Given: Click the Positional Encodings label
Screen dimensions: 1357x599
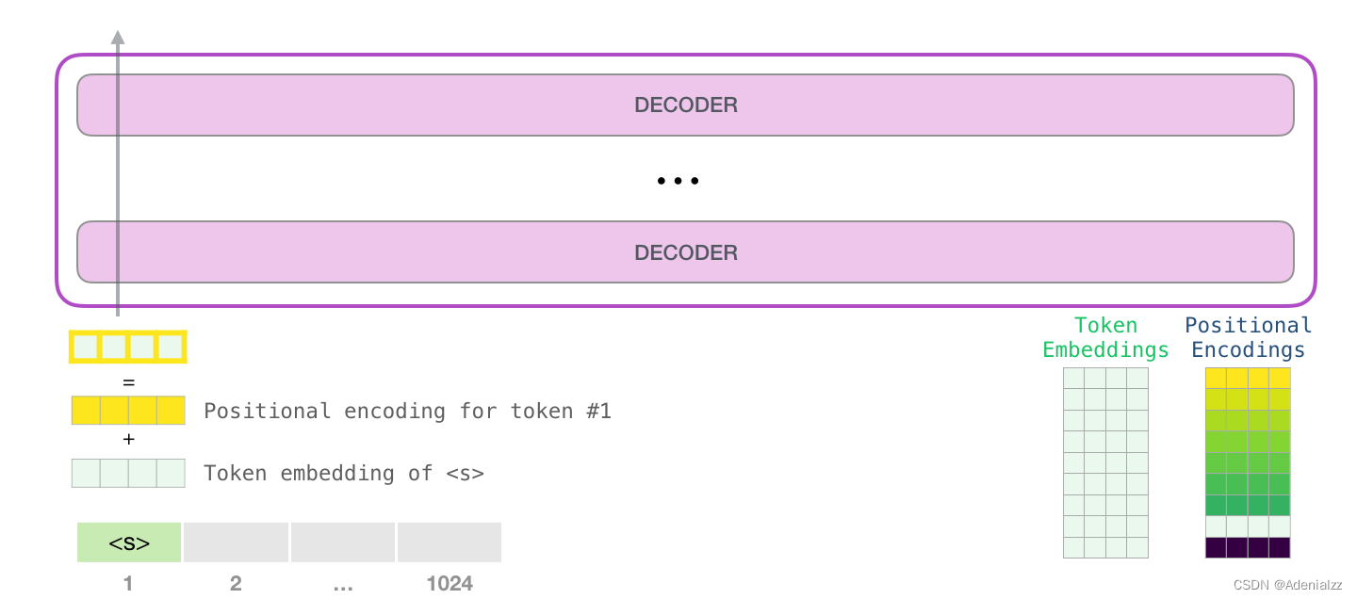Looking at the screenshot, I should pyautogui.click(x=1249, y=338).
